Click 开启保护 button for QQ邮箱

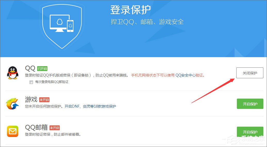[x=250, y=132]
